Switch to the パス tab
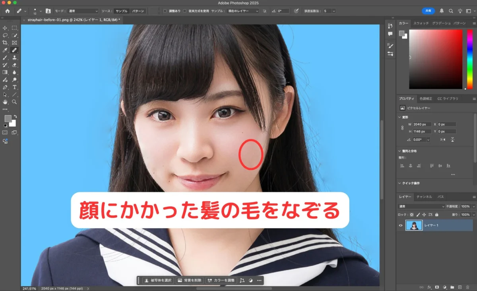 pyautogui.click(x=441, y=197)
